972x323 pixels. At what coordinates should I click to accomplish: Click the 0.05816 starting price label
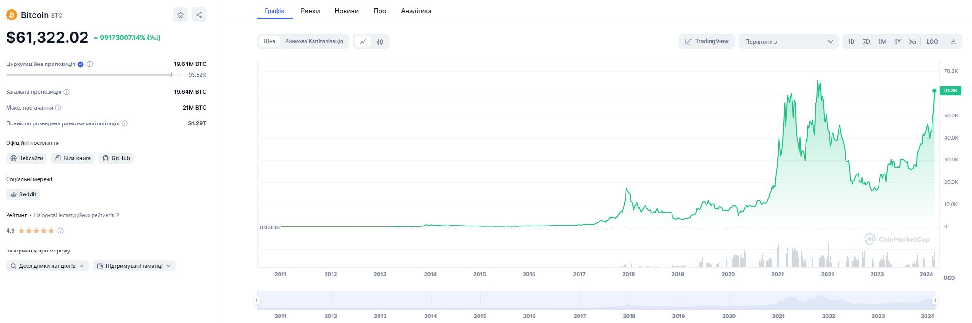pyautogui.click(x=270, y=227)
